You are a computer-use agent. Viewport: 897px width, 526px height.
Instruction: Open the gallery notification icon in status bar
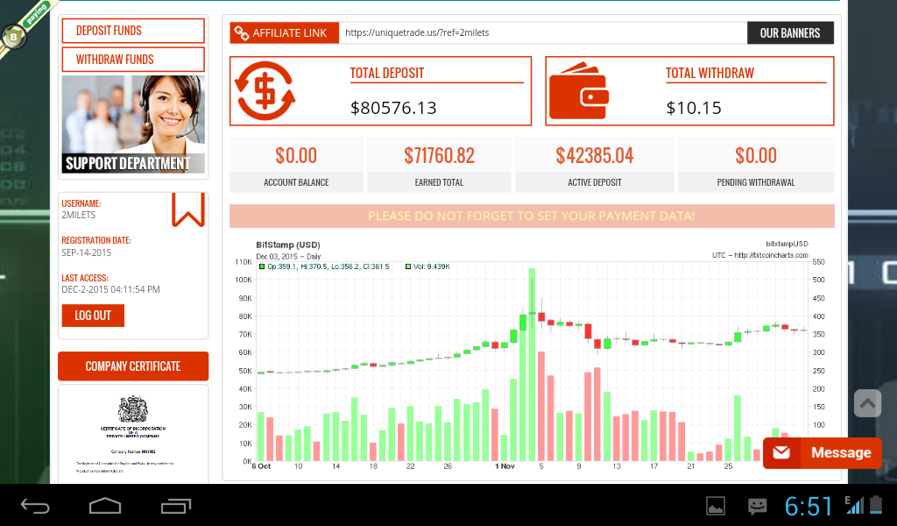click(716, 506)
